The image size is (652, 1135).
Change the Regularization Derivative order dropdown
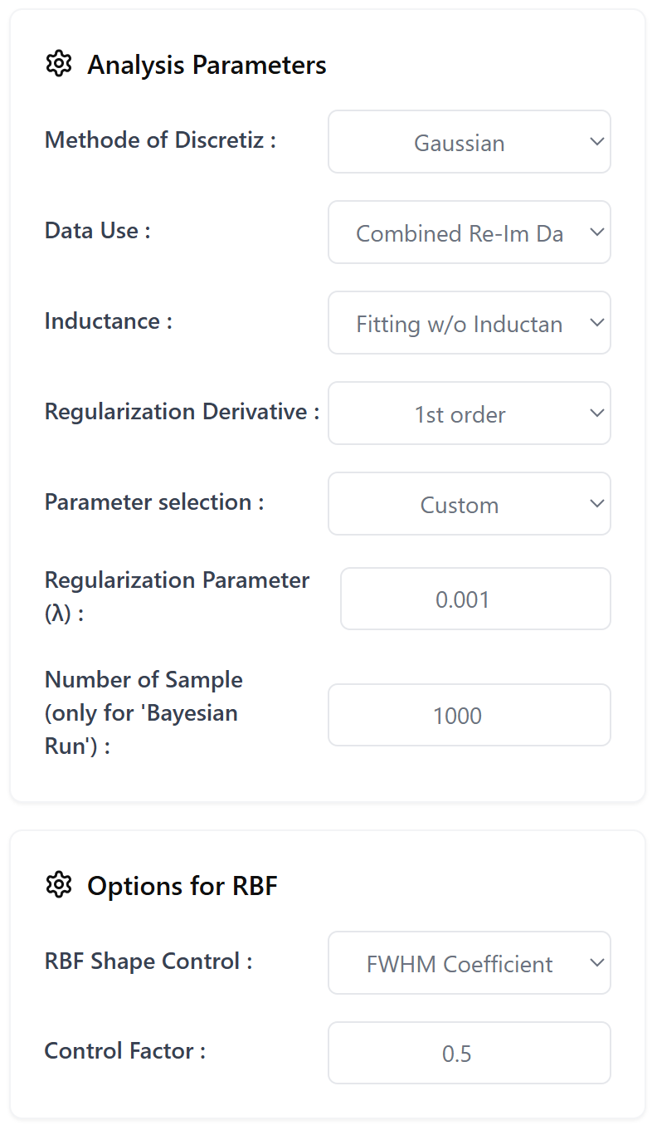469,413
